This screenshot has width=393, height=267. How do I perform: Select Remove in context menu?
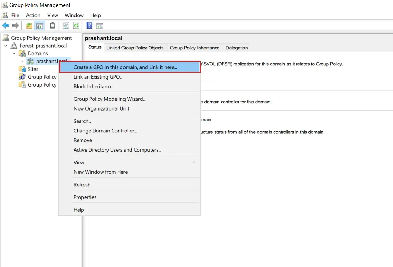[130, 140]
